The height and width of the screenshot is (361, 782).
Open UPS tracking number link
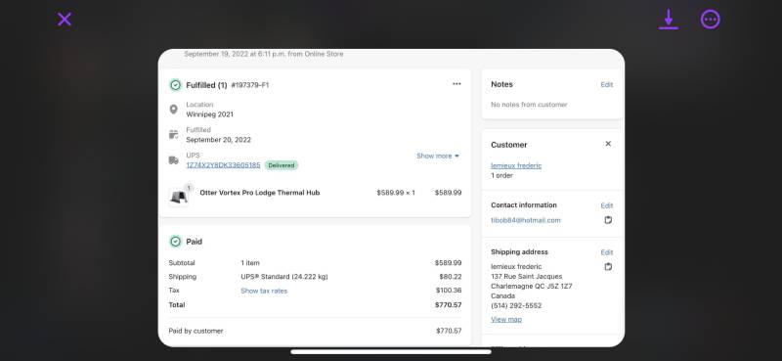click(x=224, y=165)
